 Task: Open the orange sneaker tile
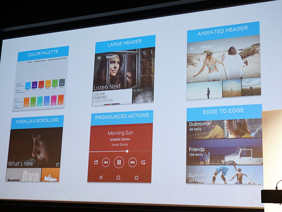(x=50, y=175)
